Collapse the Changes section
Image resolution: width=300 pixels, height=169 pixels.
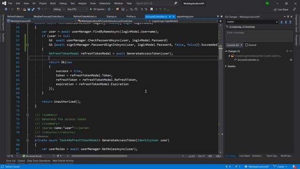pyautogui.click(x=226, y=51)
